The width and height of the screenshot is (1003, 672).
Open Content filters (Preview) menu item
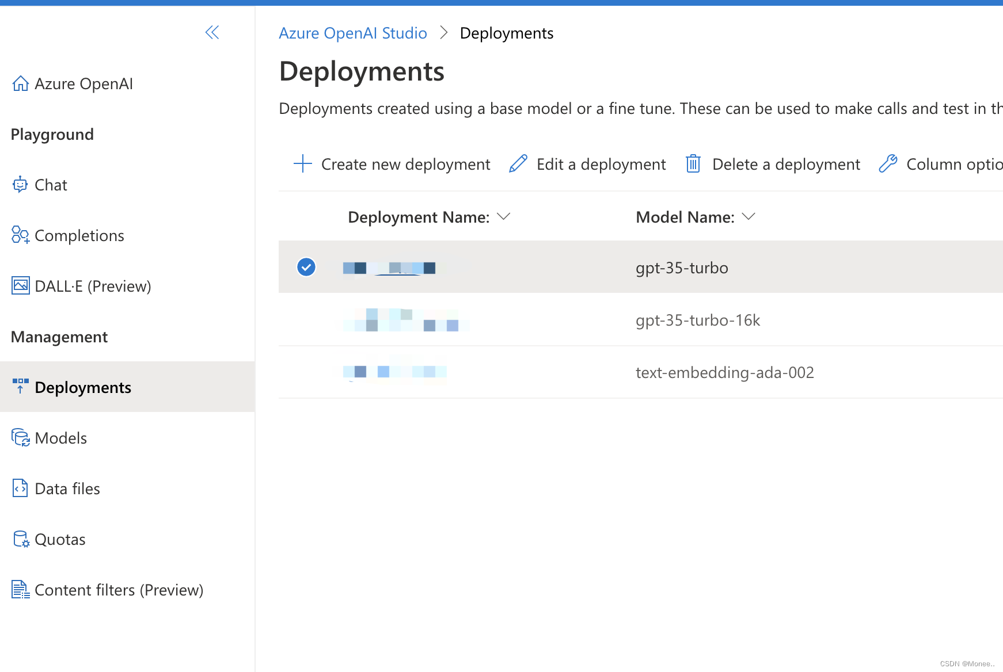(119, 590)
